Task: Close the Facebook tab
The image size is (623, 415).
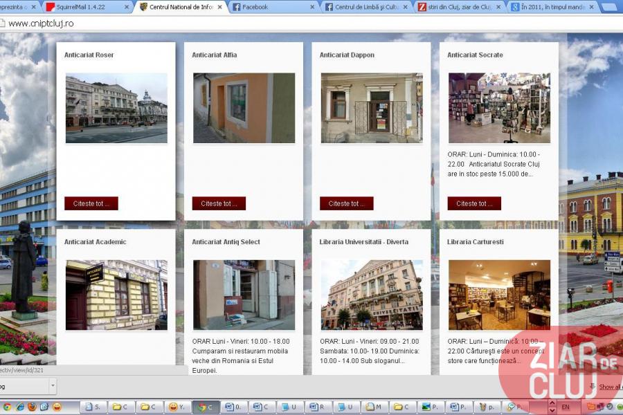Action: pyautogui.click(x=312, y=7)
